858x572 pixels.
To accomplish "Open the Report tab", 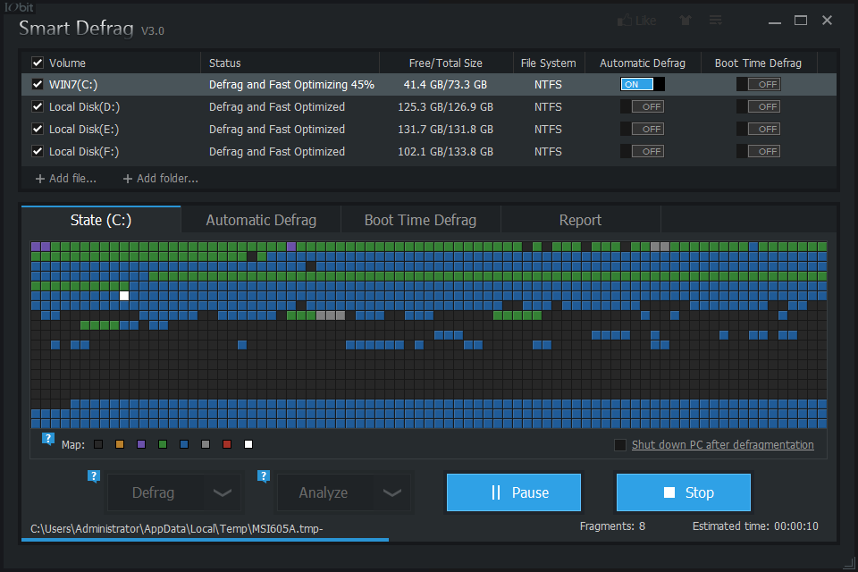I will 580,220.
